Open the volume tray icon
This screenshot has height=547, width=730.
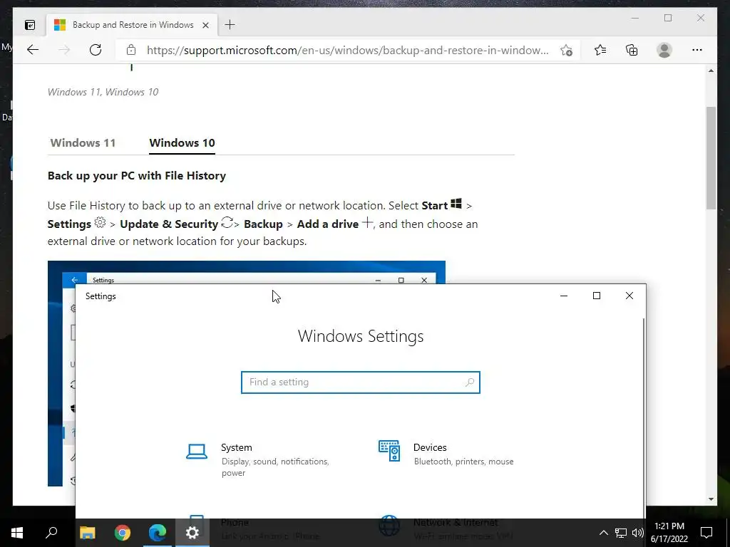click(638, 533)
